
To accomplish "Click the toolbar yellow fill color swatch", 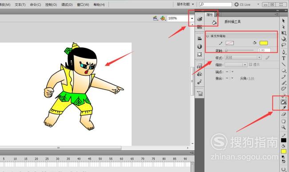I will tap(284, 152).
